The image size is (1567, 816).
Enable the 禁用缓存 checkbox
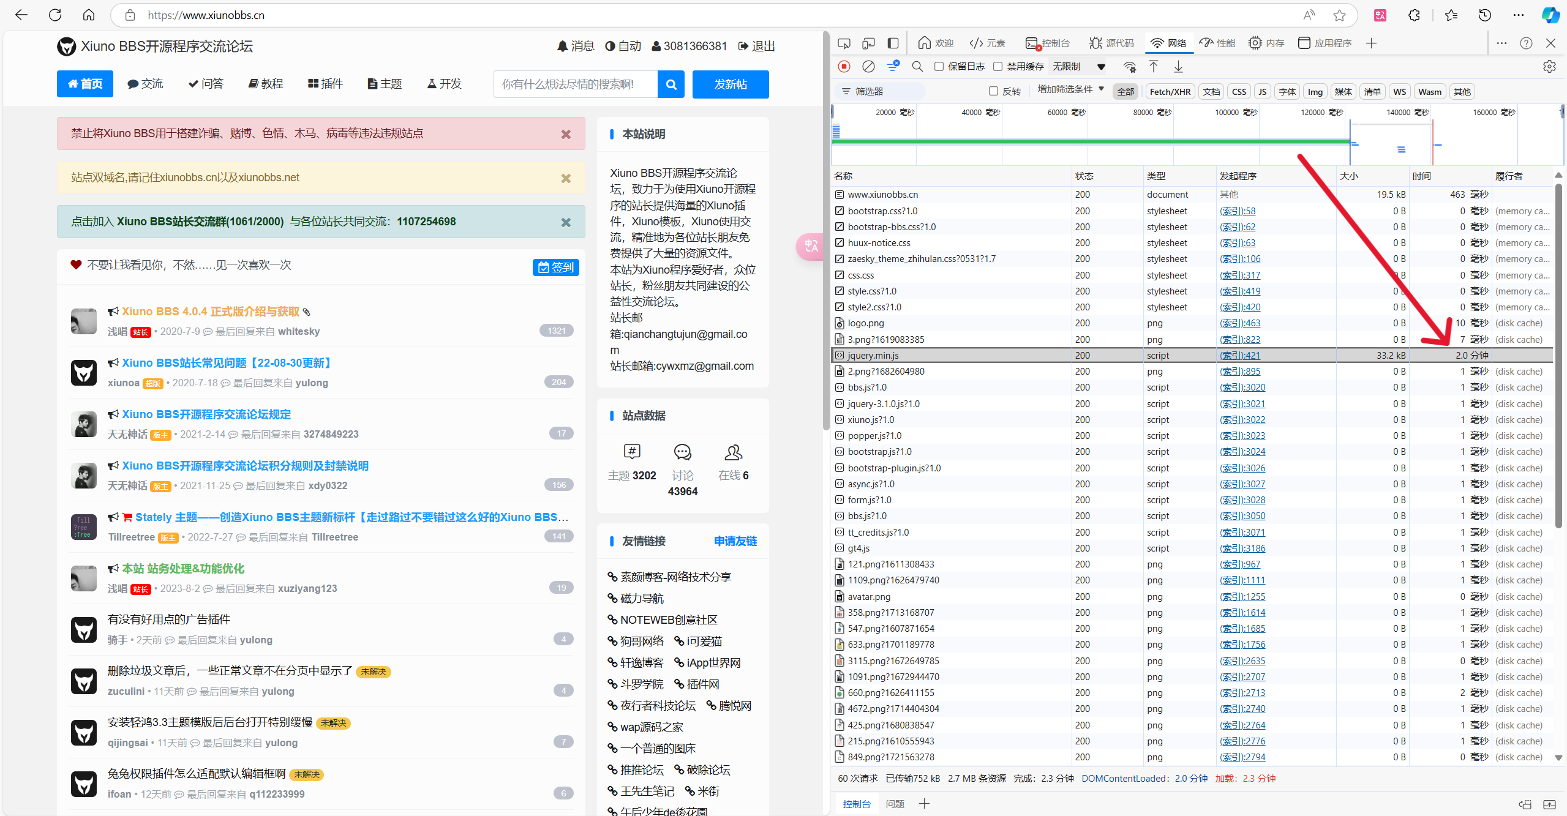[x=998, y=66]
